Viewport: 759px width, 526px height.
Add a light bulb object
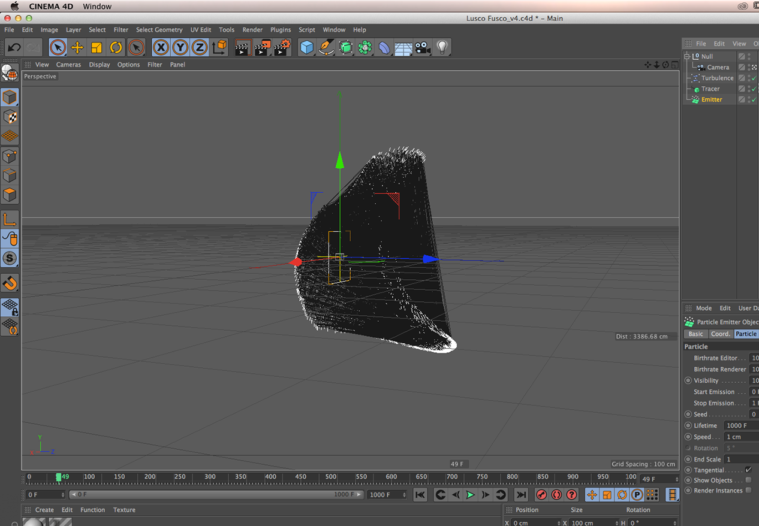[x=442, y=47]
